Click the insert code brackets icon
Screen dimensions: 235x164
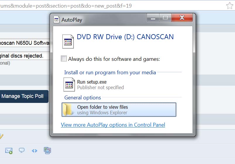[x=35, y=151]
